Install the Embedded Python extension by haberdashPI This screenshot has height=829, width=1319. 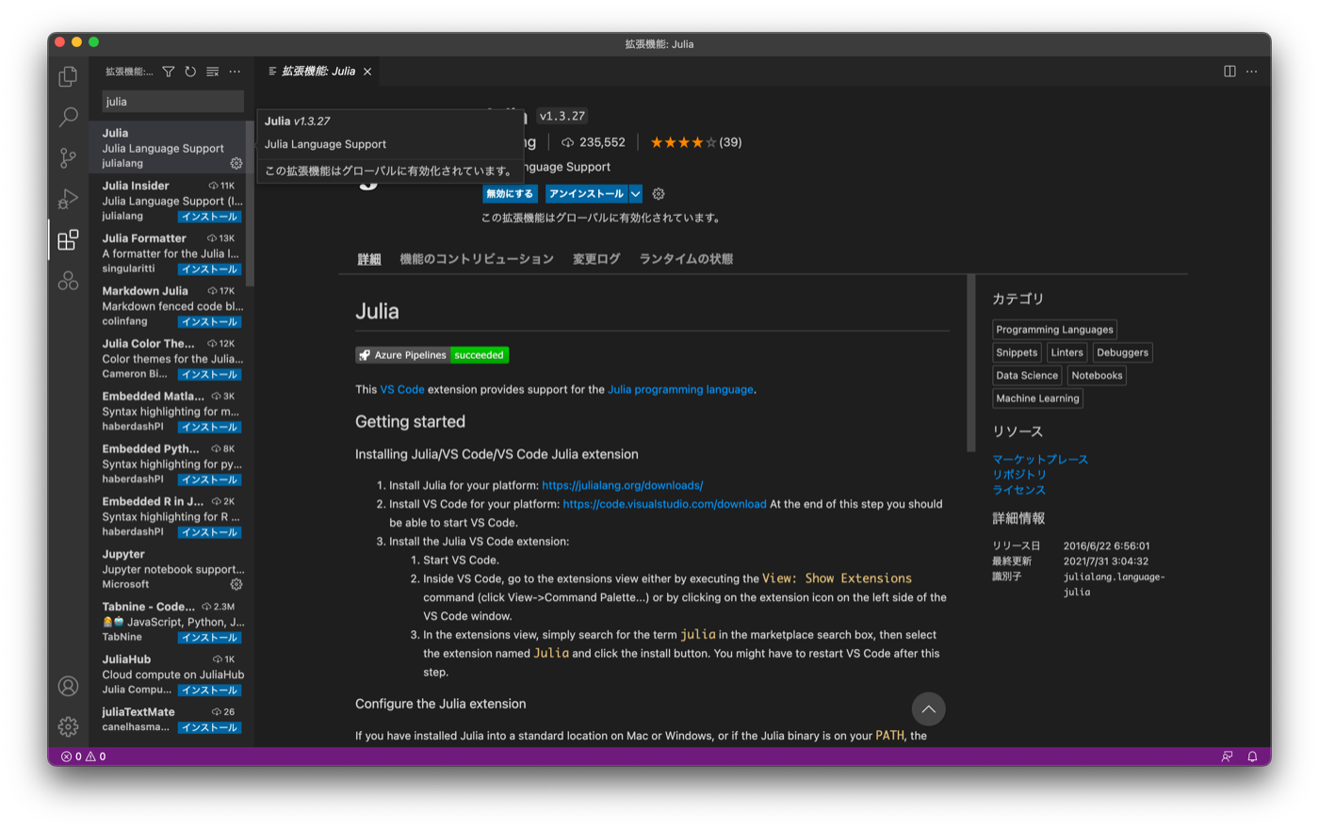(x=210, y=480)
